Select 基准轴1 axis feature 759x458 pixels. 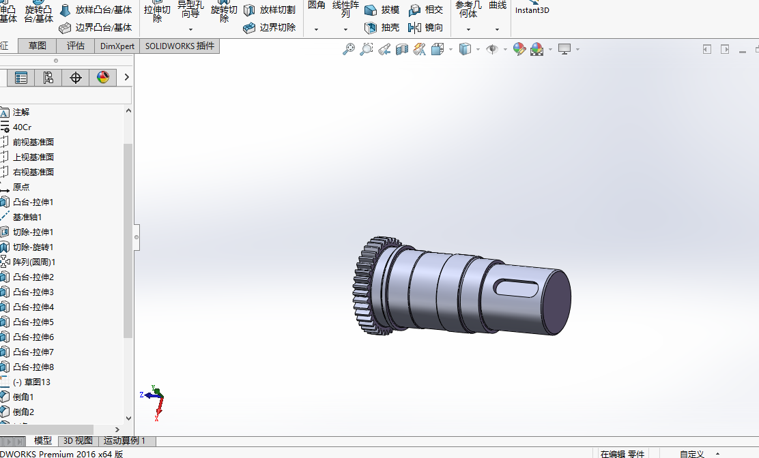(27, 217)
